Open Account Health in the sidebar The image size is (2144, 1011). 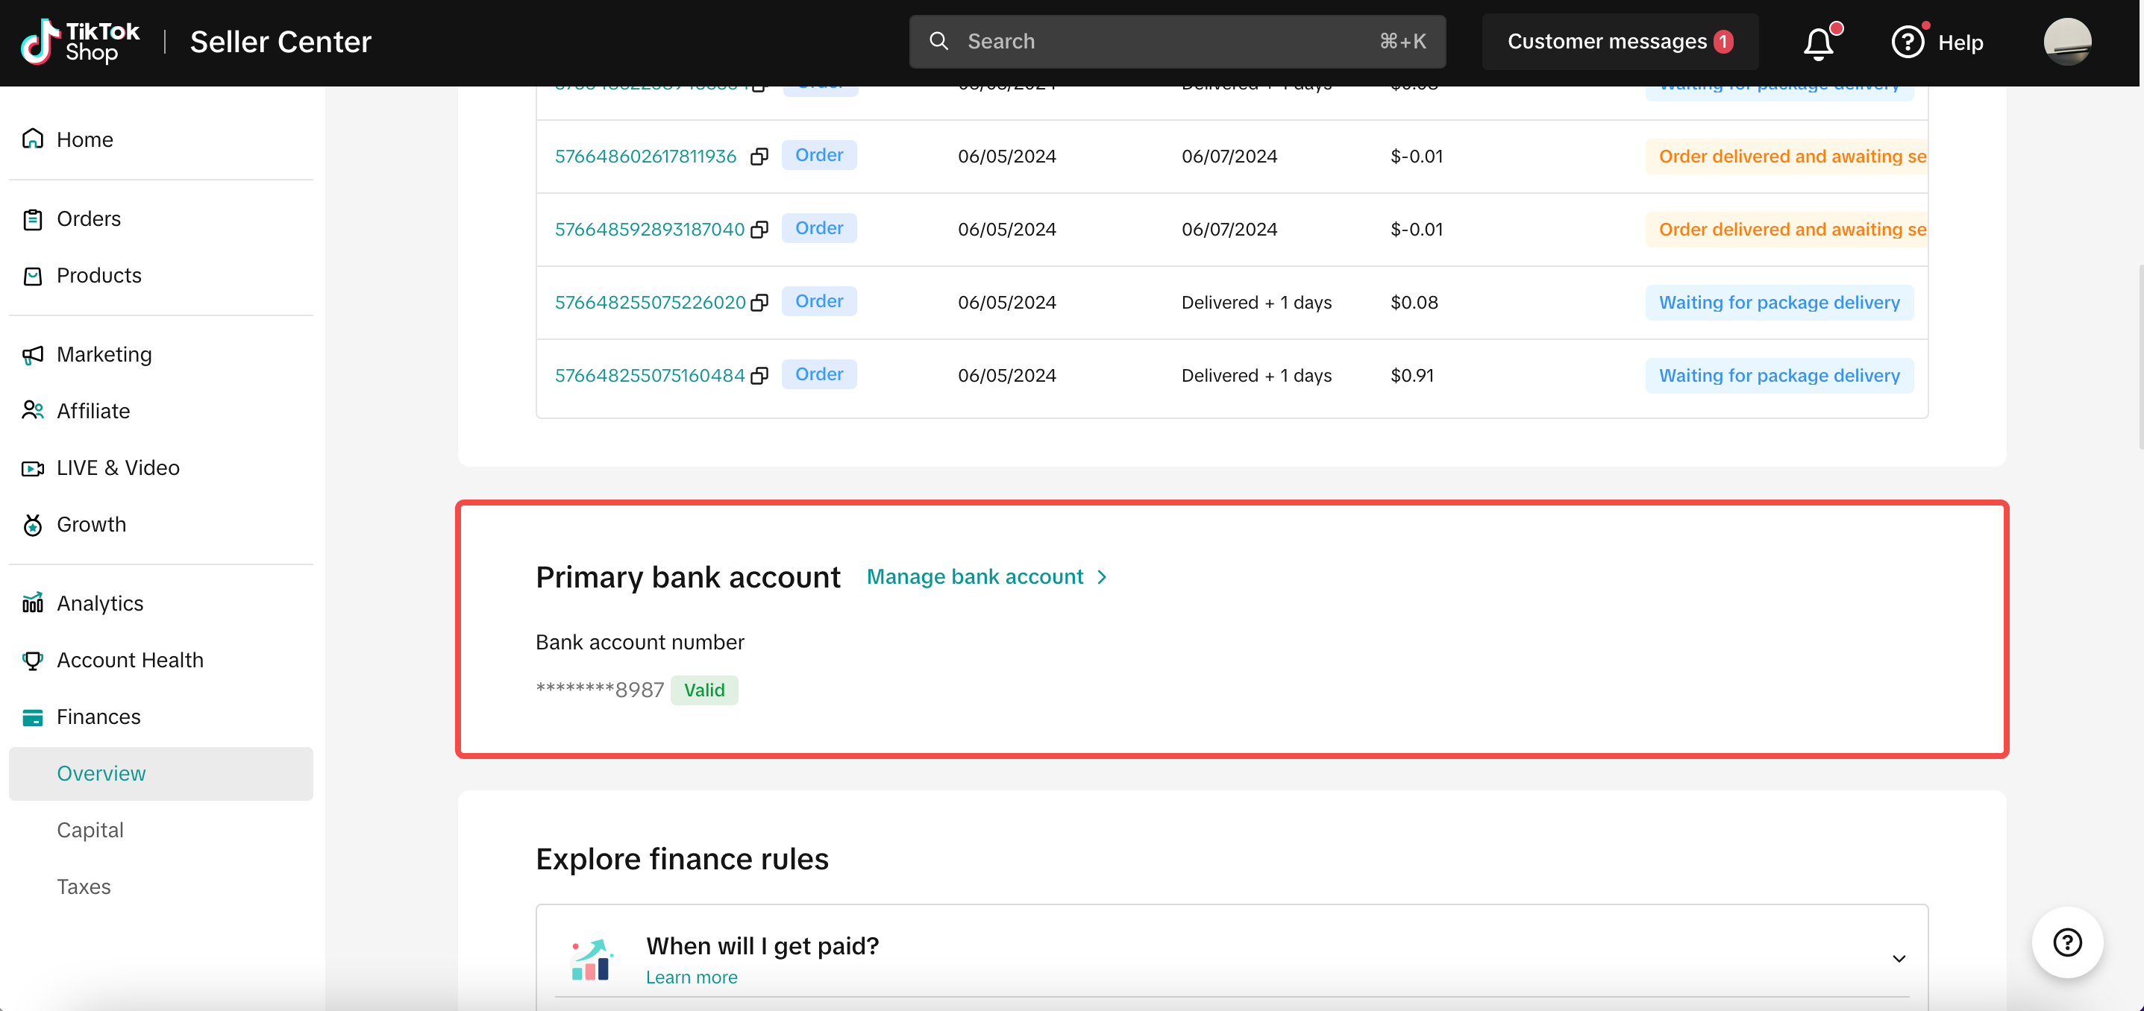(130, 660)
